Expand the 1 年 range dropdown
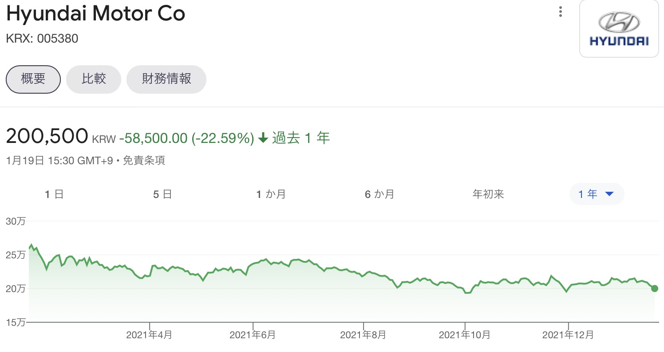This screenshot has height=352, width=664. [x=596, y=194]
